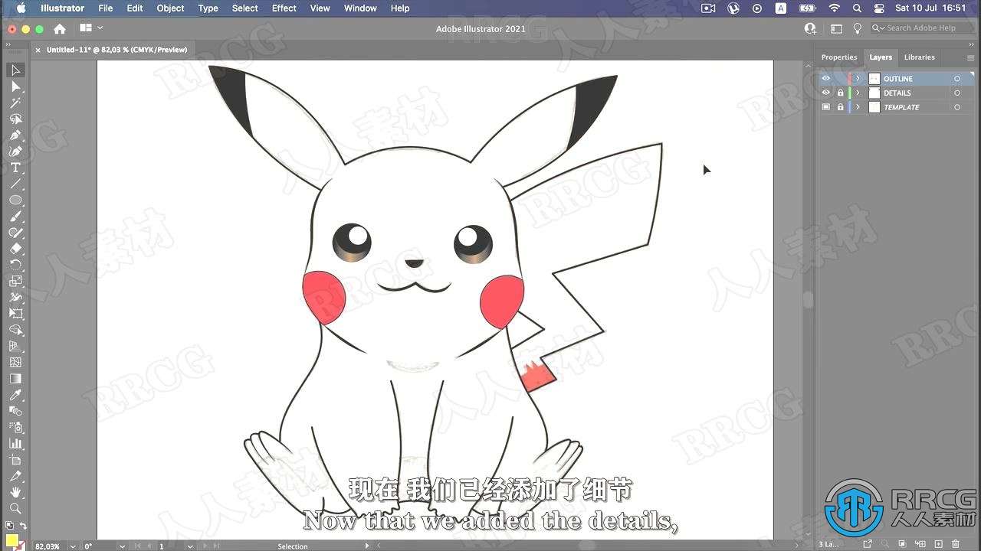Viewport: 981px width, 551px height.
Task: Unlock the DETAILS layer
Action: (x=840, y=93)
